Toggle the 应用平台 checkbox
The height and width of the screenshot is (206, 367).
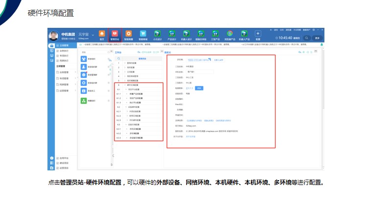(58, 158)
